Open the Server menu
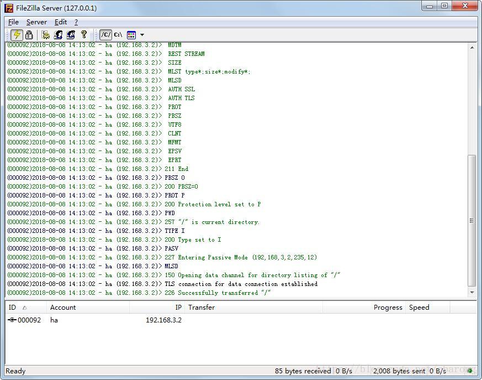 pos(36,22)
